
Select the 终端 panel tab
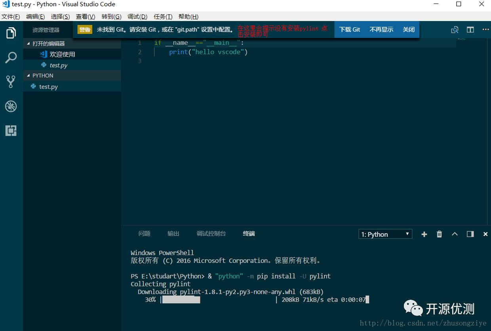click(249, 234)
